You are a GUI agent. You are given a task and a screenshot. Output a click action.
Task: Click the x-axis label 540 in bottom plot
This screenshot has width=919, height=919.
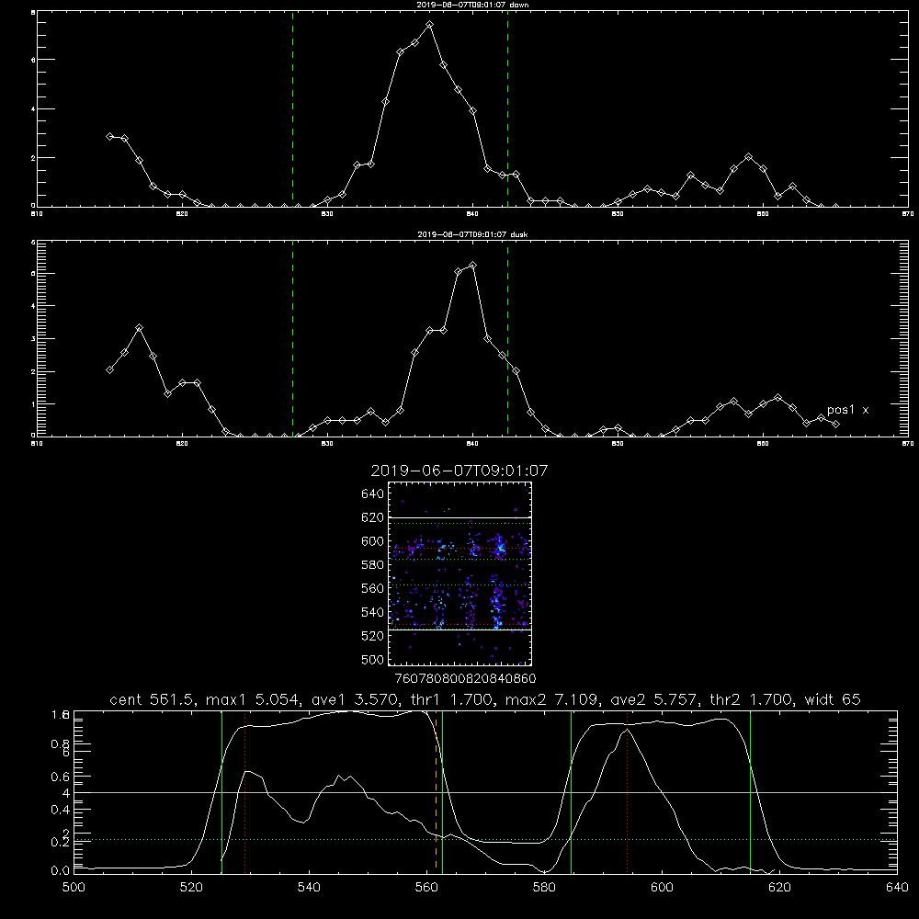309,888
